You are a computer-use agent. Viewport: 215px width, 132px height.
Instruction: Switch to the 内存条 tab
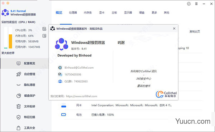[x=88, y=13]
